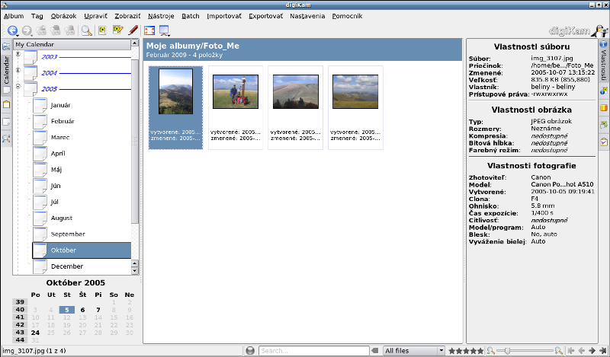Open the Pomocník menu
The width and height of the screenshot is (610, 357).
[347, 16]
